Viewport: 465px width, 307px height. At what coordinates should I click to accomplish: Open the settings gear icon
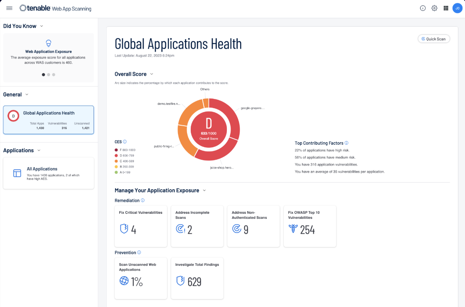tap(434, 8)
